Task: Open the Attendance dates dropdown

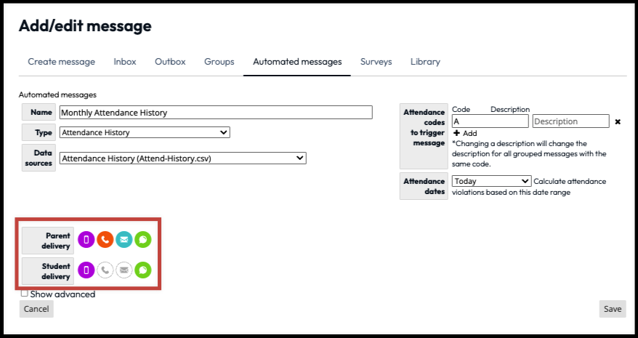Action: pyautogui.click(x=491, y=181)
